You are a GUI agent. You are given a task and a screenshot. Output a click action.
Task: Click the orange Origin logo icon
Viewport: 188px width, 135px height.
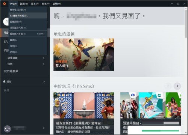pyautogui.click(x=5, y=4)
